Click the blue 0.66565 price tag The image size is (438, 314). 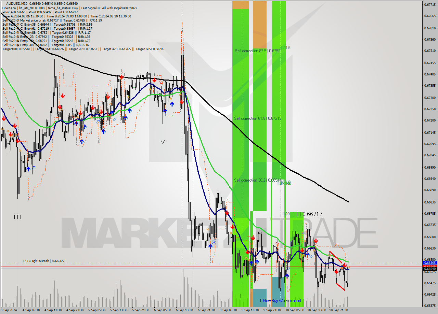(x=430, y=263)
